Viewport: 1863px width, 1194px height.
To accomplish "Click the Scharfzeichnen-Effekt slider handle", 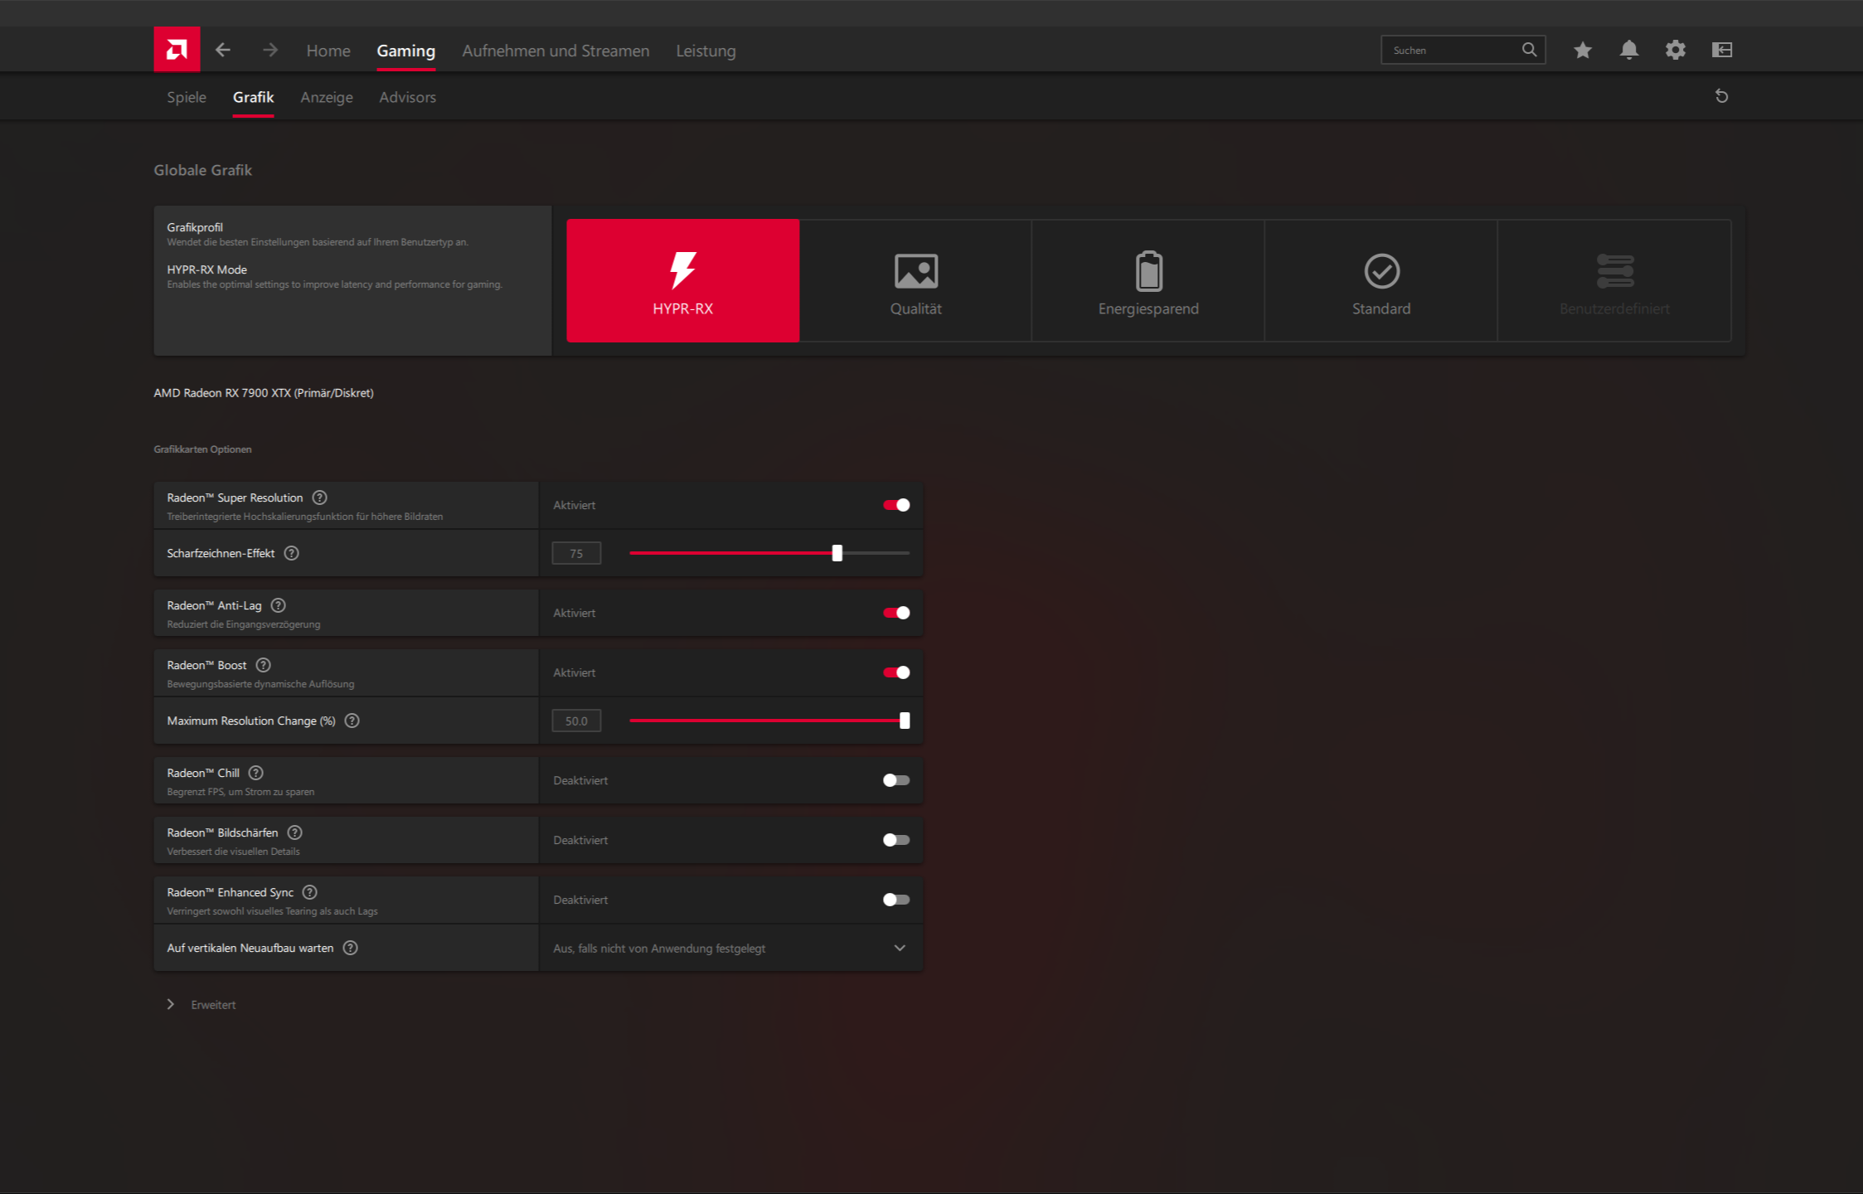I will (x=837, y=553).
